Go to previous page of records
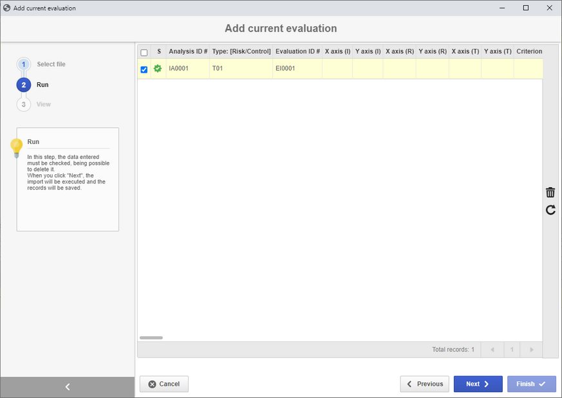The image size is (562, 398). coord(492,350)
